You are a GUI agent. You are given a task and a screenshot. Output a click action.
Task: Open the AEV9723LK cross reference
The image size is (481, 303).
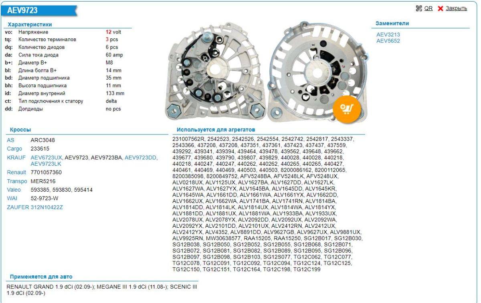46,164
